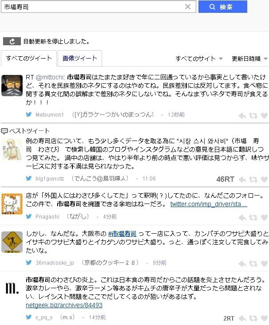Select the すべてのツイート tab
Image resolution: width=269 pixels, height=325 pixels.
[x=29, y=58]
